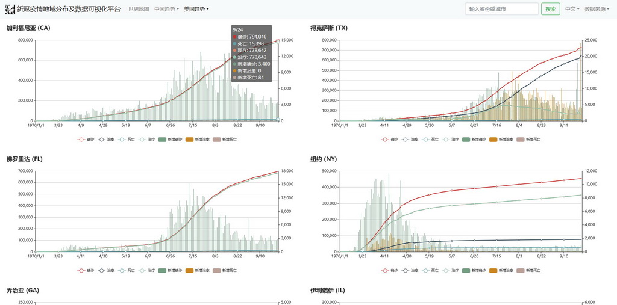The image size is (617, 305).
Task: Hide 确诊 line in Texas legend
Action: pyautogui.click(x=389, y=140)
